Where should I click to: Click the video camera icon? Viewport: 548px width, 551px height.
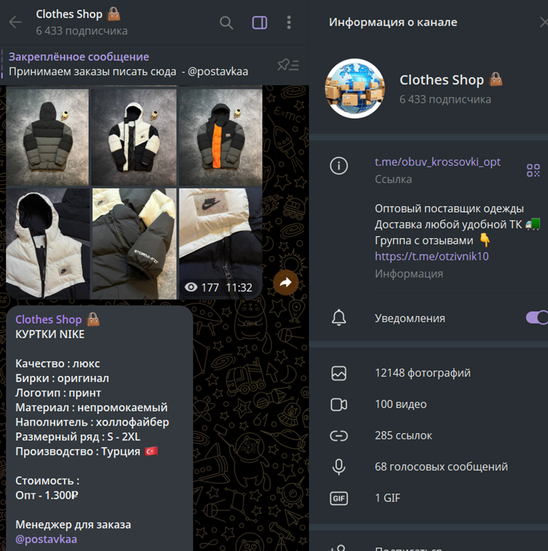click(339, 404)
